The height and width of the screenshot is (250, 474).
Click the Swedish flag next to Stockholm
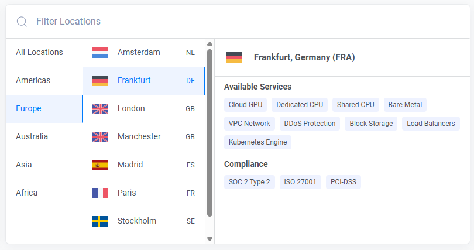[100, 221]
